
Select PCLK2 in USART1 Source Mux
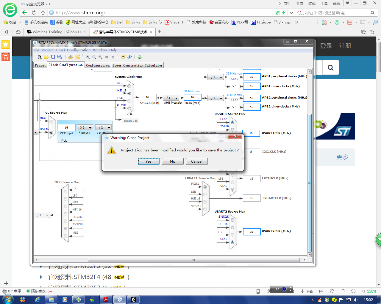point(232,122)
